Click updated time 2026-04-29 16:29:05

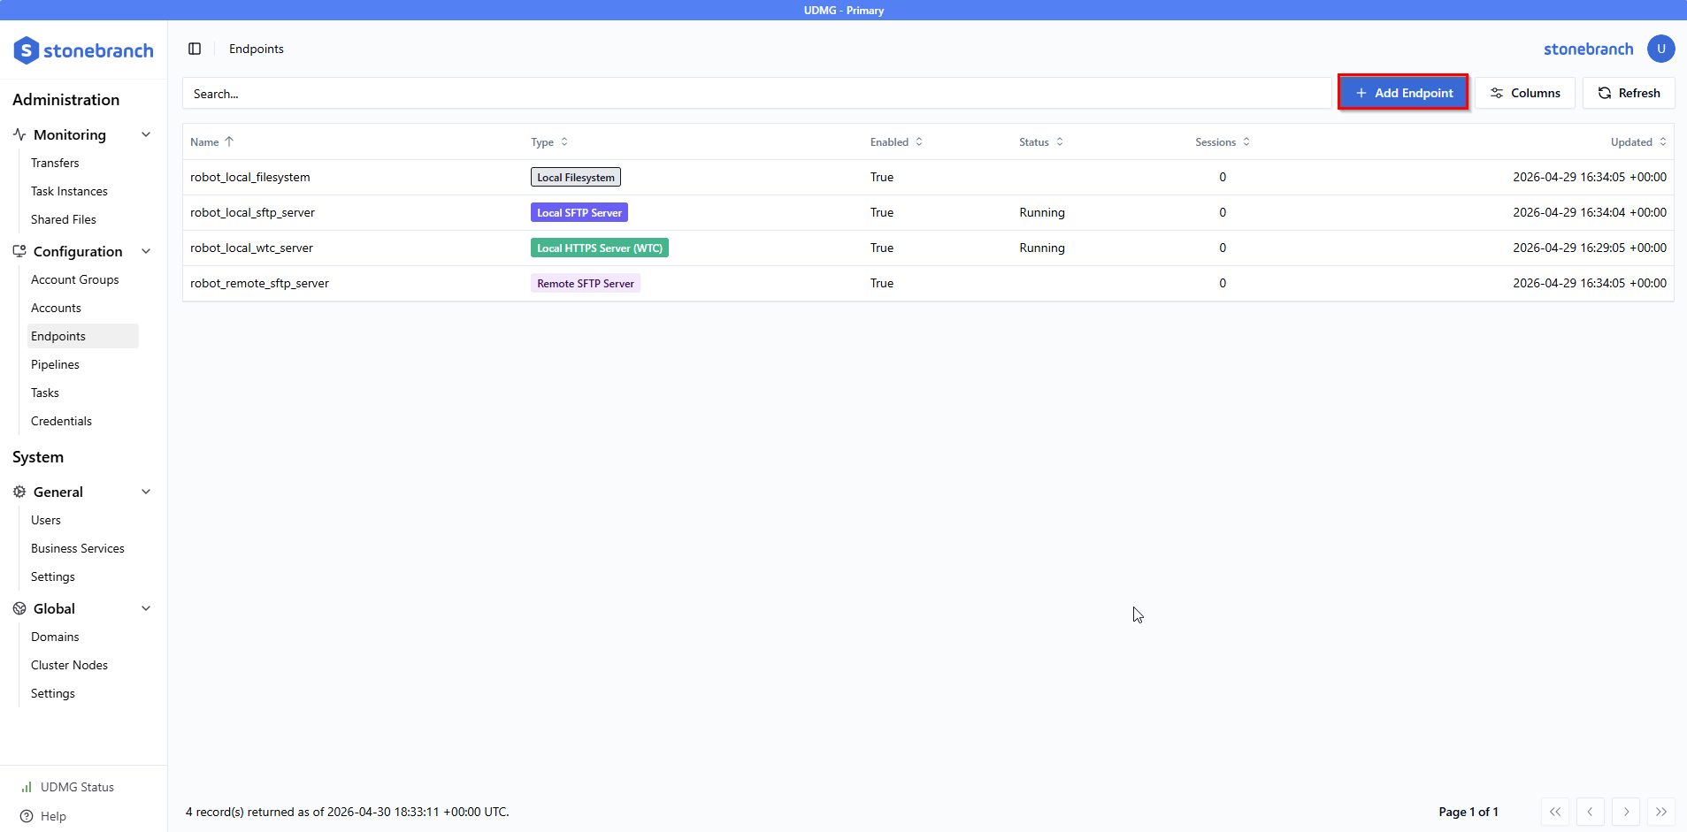coord(1590,248)
